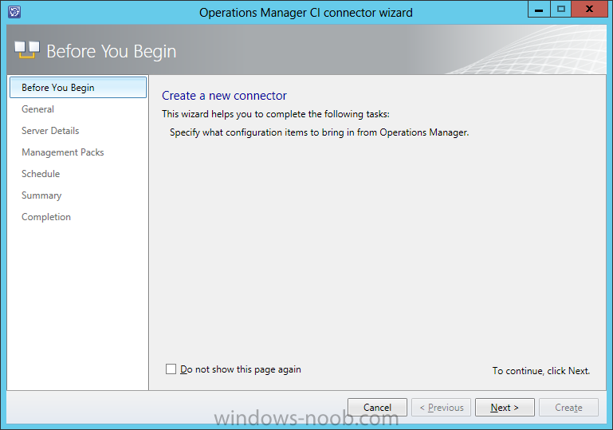The image size is (613, 430).
Task: Click the connector icon beside Before You Begin heading
Action: click(27, 49)
